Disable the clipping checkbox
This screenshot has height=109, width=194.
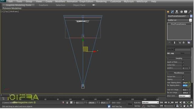(x=183, y=79)
